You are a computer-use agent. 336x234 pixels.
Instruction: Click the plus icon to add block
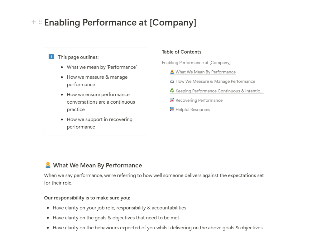click(34, 22)
